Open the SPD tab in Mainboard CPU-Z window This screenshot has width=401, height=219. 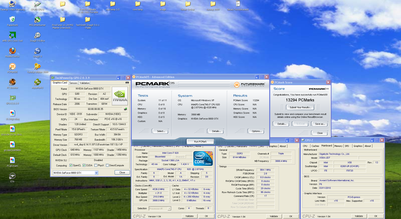click(x=347, y=146)
